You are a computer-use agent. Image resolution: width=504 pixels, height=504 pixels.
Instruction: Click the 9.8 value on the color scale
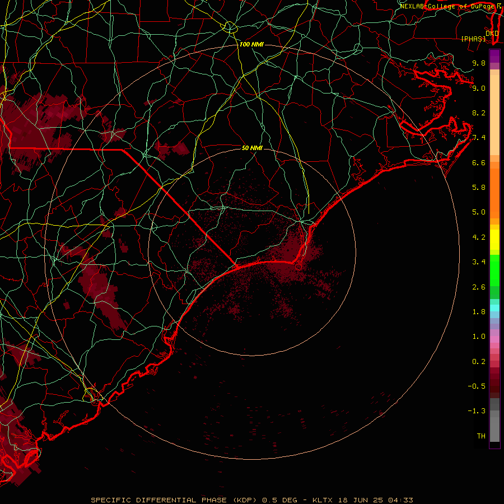pyautogui.click(x=479, y=63)
